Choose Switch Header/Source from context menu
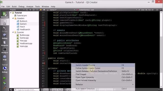The width and height of the screenshot is (163, 91). 103,65
